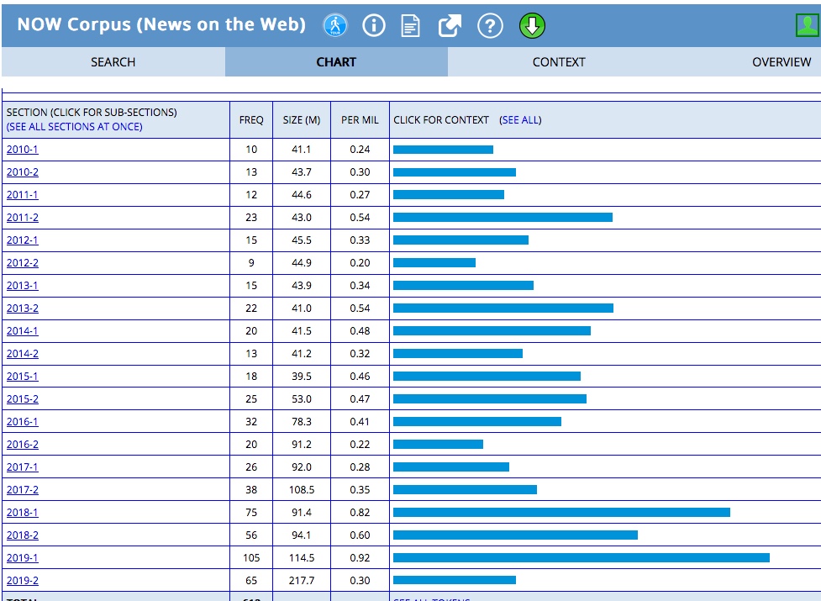821x601 pixels.
Task: Open the 2017-1 section link
Action: [22, 467]
